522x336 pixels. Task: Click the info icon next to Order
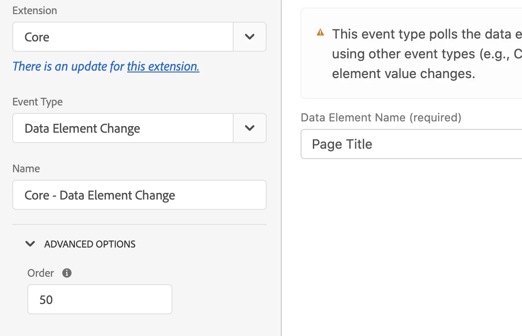67,273
